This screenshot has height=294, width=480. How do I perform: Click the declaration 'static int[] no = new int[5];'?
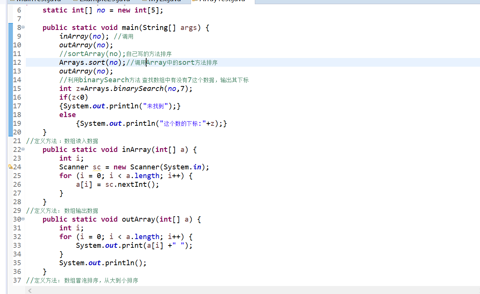(x=103, y=10)
